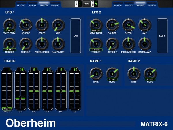
Task: Click the LFO 2 WAVE FORM knob
Action: tap(96, 25)
